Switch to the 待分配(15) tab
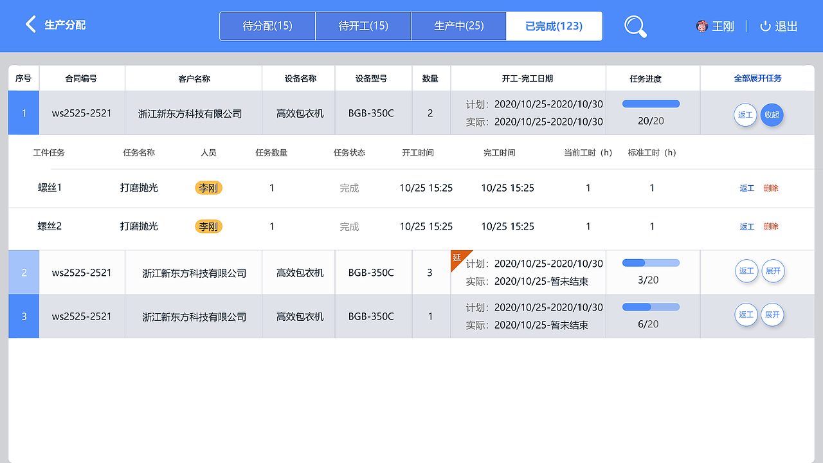This screenshot has height=463, width=823. (267, 26)
